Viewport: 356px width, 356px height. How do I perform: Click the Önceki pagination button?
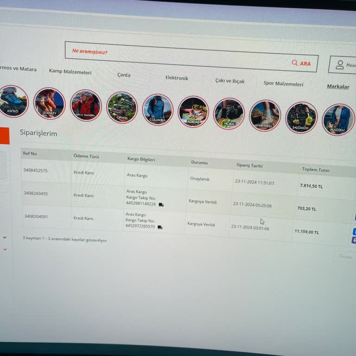(x=345, y=257)
